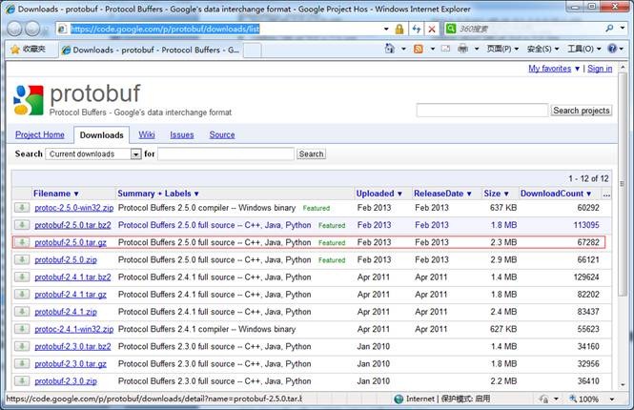The width and height of the screenshot is (634, 410).
Task: Click the protobuf project logo
Action: [29, 100]
